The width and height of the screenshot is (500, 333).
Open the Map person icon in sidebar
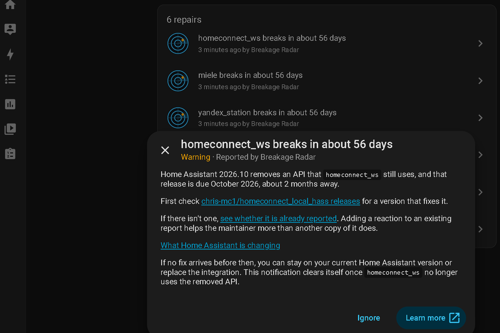(x=10, y=29)
